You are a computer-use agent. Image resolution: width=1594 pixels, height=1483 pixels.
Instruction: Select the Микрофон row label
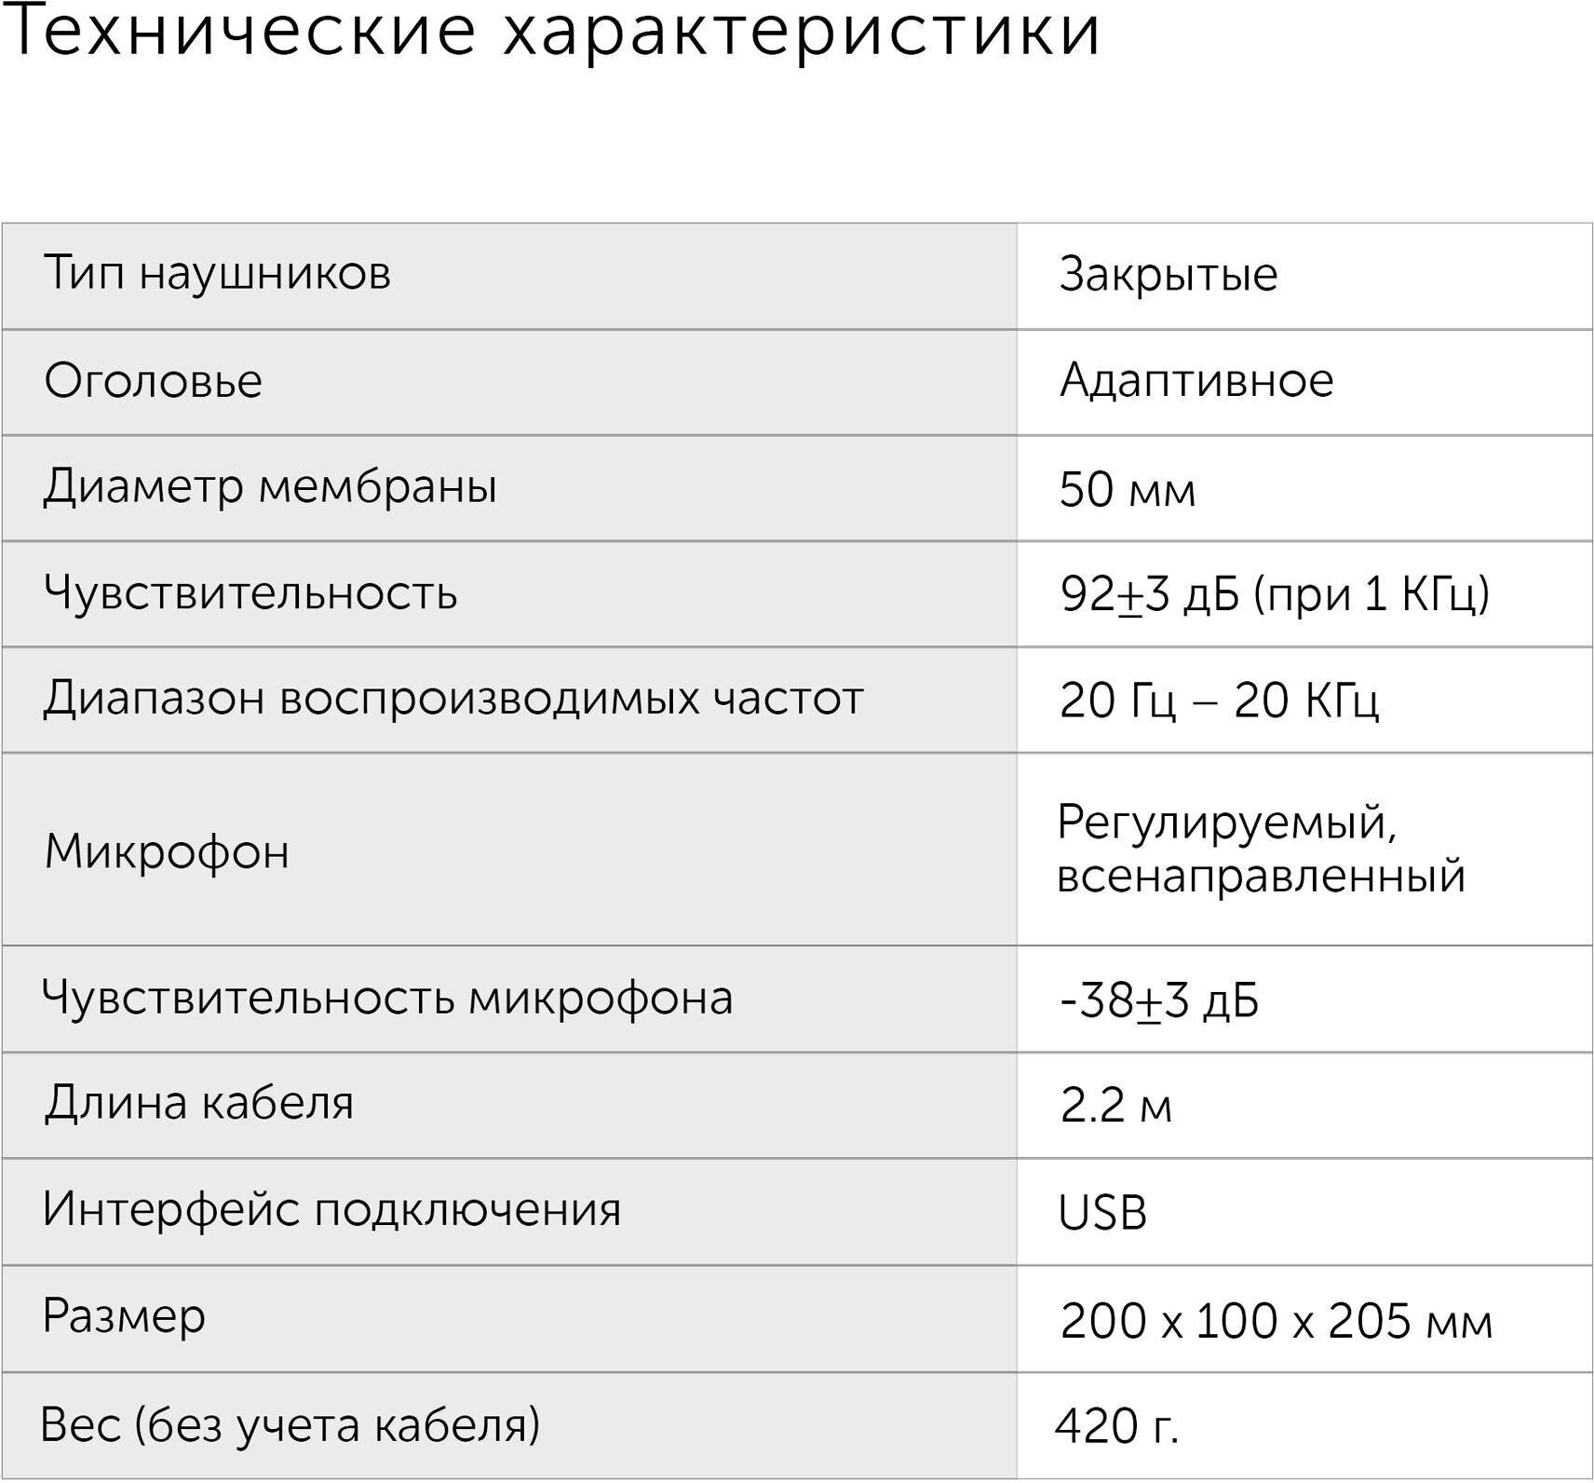tap(167, 850)
